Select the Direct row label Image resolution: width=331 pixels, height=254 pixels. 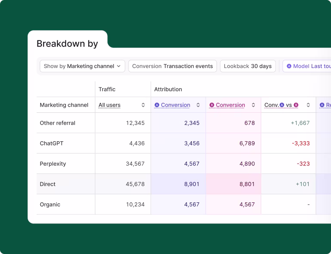point(47,184)
